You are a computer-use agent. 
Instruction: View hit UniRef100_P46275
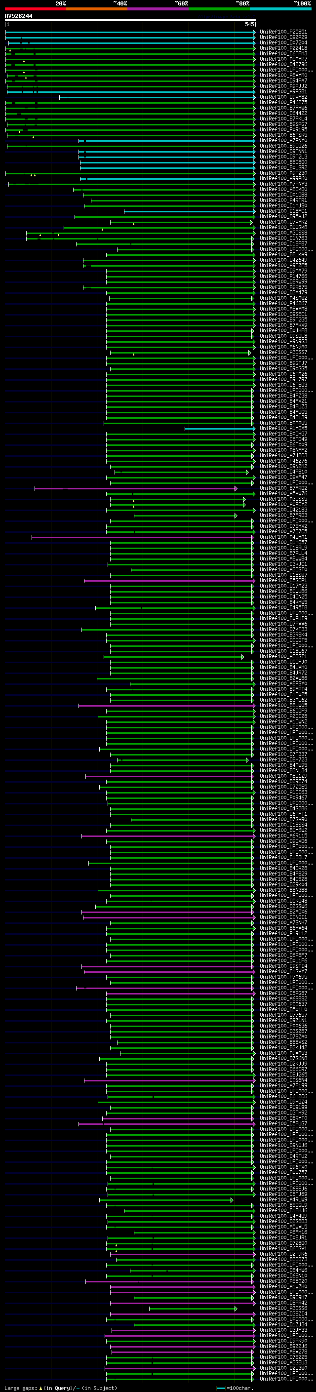(283, 102)
